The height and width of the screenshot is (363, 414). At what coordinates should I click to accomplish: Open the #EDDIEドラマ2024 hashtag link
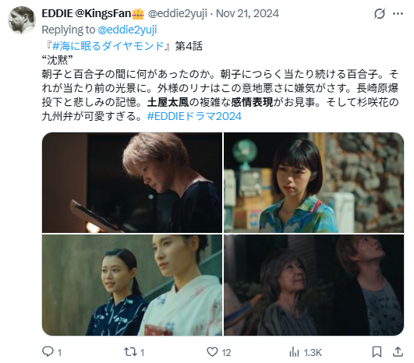point(194,116)
